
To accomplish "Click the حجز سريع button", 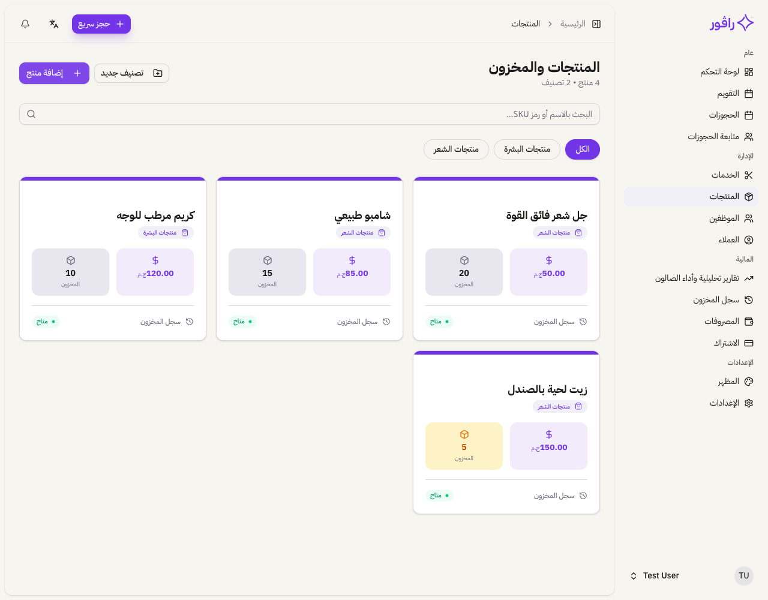I will click(x=101, y=24).
